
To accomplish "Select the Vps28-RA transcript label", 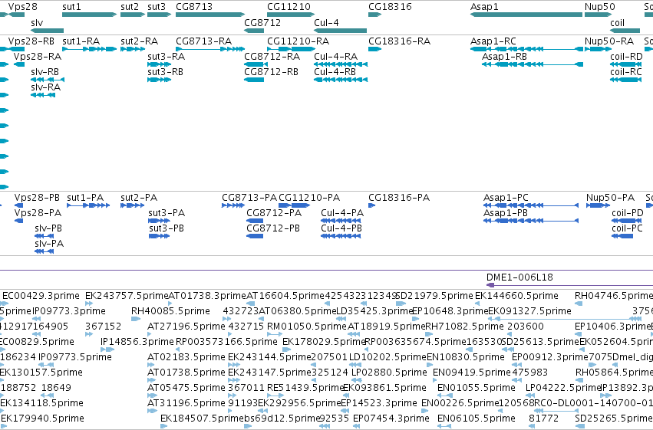I will click(x=38, y=57).
